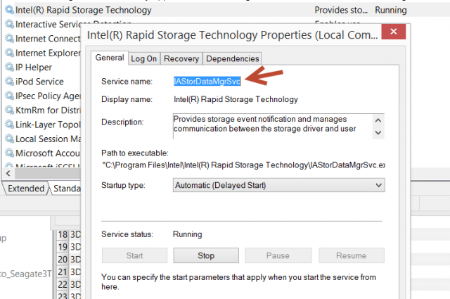Viewport: 450px width, 299px height.
Task: Click services list horizontal scroll left arrow
Action: (8, 173)
